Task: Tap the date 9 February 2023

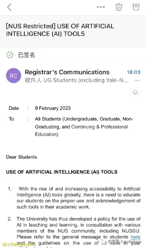Action: click(53, 108)
